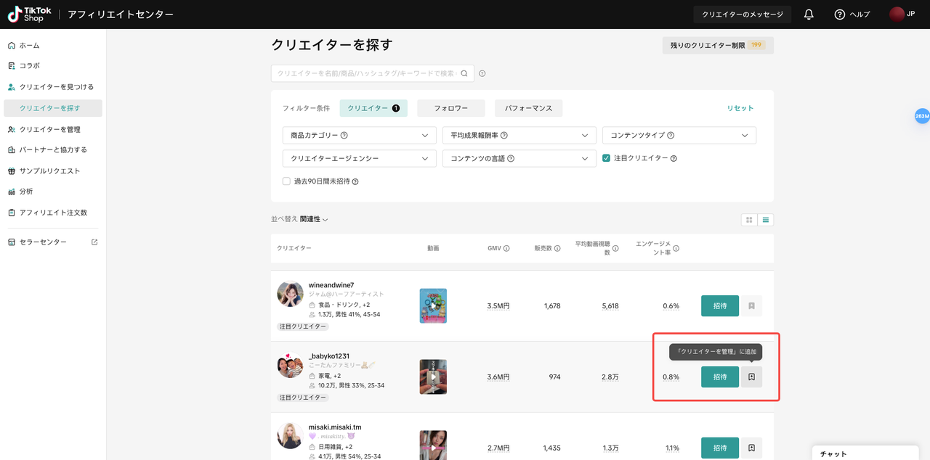Invite wineandwine7 with 招待 button
The image size is (930, 460).
(x=720, y=306)
